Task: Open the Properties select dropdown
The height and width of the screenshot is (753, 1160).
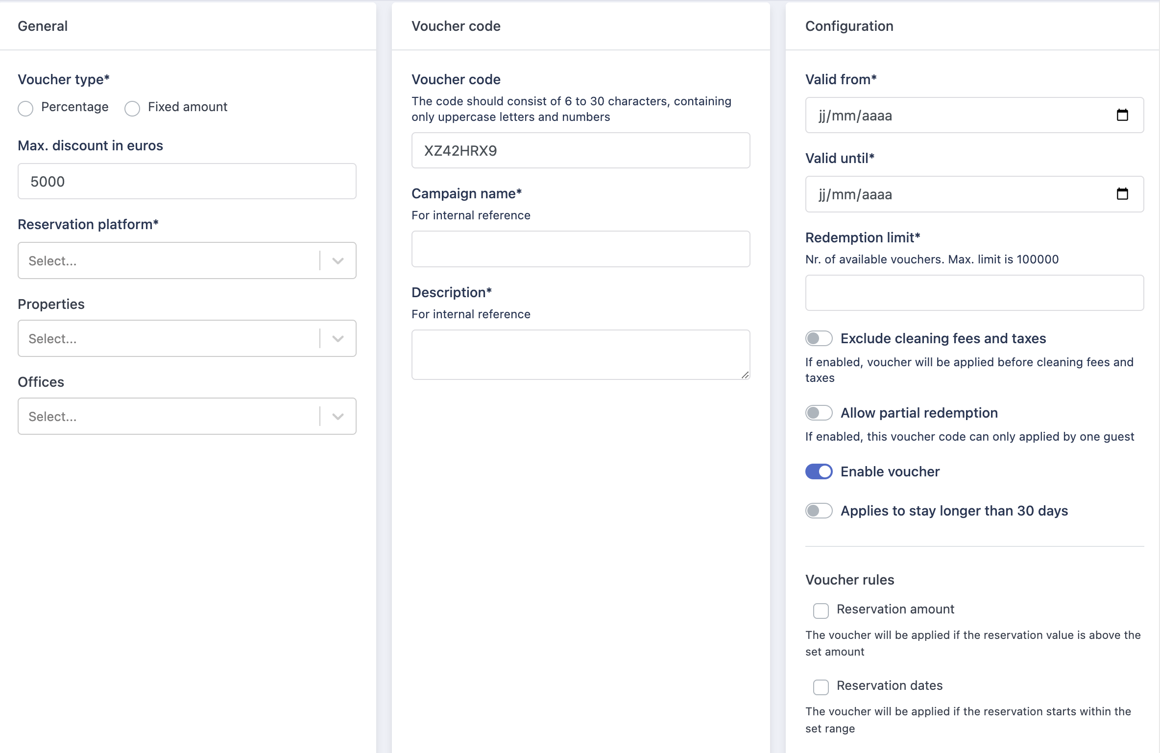Action: tap(337, 338)
